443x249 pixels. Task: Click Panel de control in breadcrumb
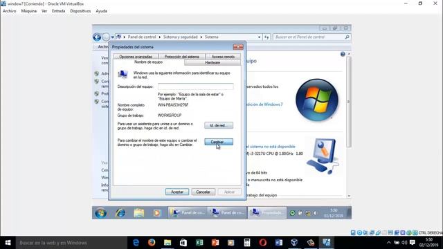coord(142,37)
